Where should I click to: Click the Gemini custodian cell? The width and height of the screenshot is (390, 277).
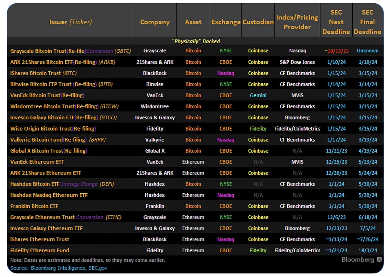[x=258, y=95]
